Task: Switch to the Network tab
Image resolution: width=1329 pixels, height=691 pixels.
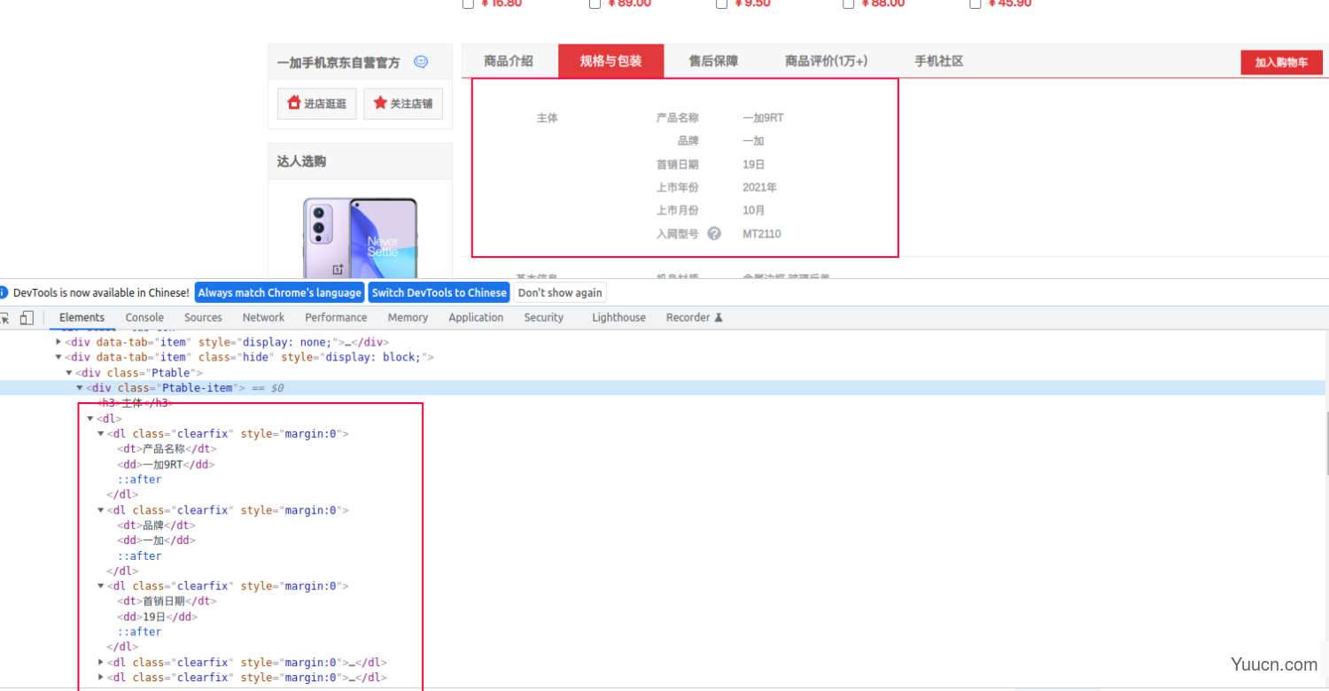Action: [263, 317]
